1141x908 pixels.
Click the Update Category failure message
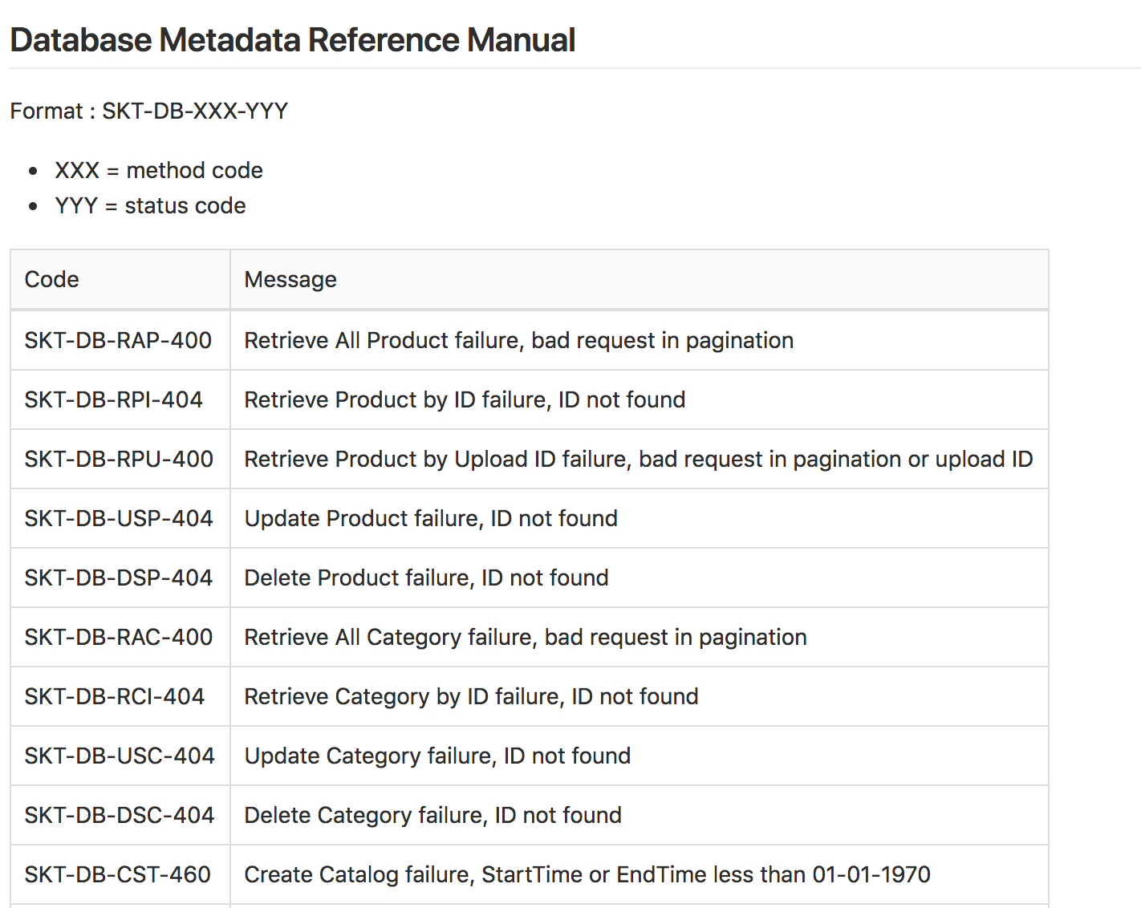[437, 756]
